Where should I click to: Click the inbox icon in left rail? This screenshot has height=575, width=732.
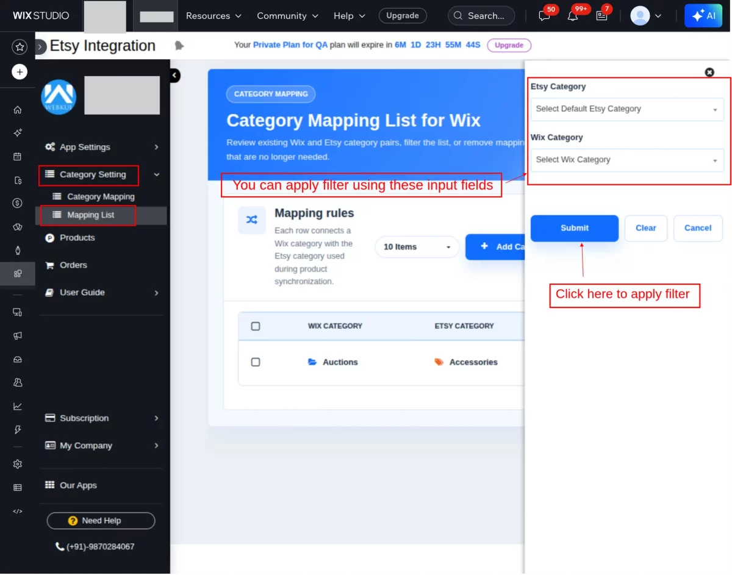pos(18,359)
